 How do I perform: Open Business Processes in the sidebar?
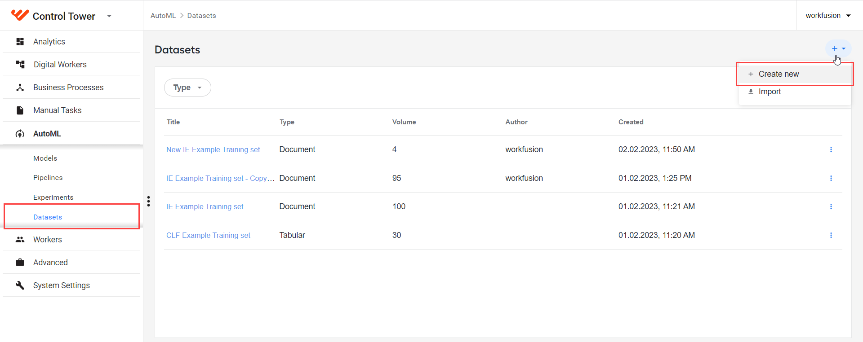click(71, 88)
